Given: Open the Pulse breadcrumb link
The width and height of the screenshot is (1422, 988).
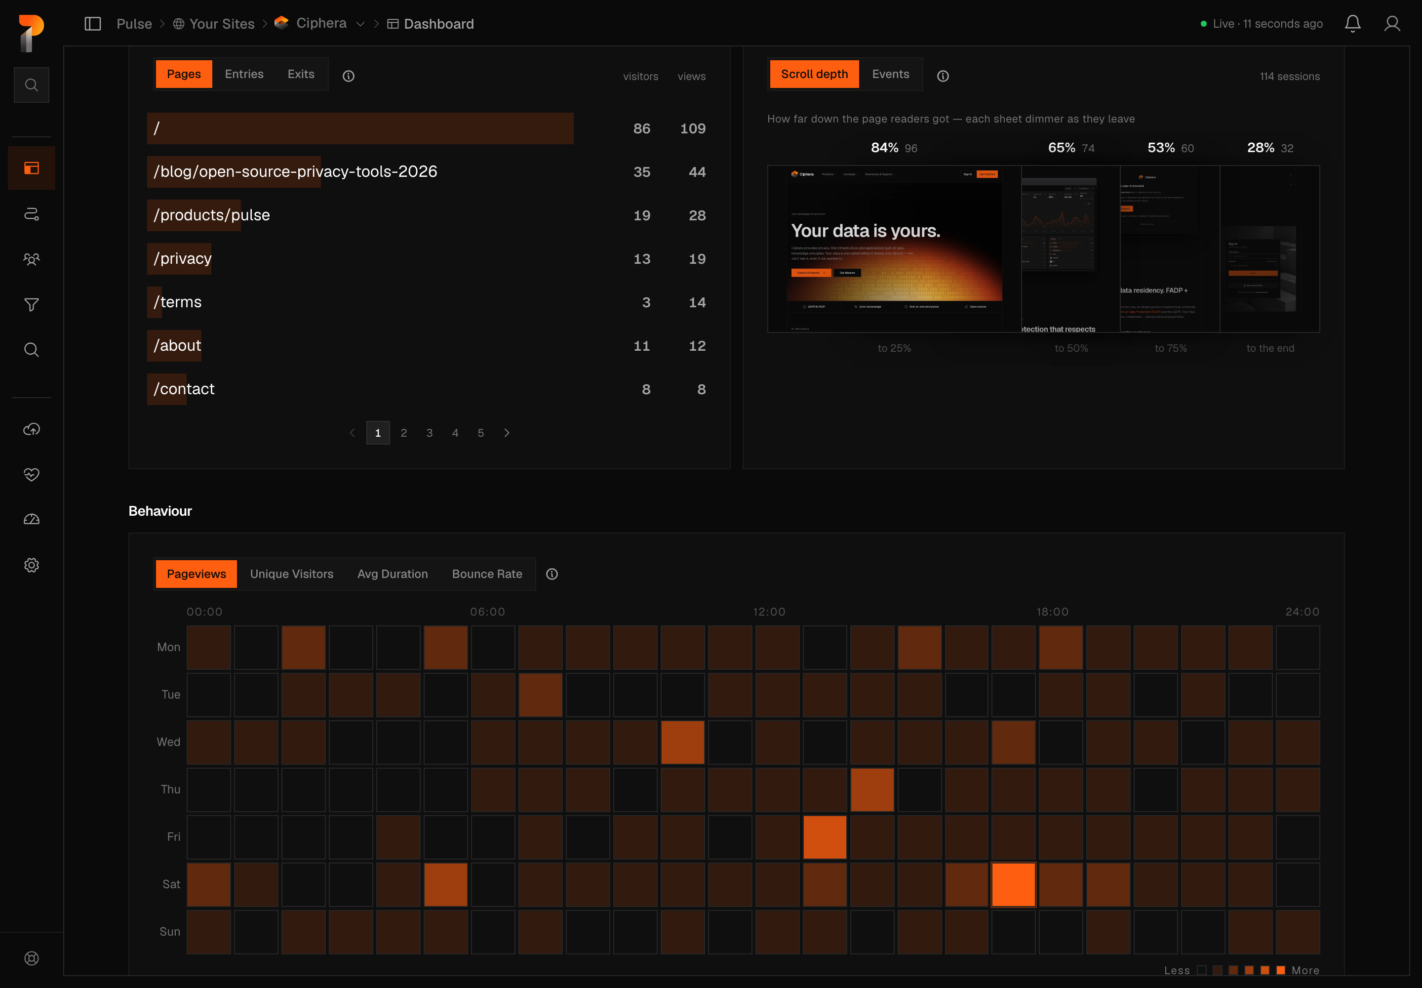Looking at the screenshot, I should [134, 24].
